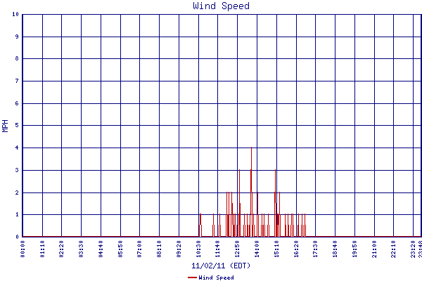Viewport: 422px width, 281px height.
Task: Click the y-axis value 10
Action: [x=15, y=14]
